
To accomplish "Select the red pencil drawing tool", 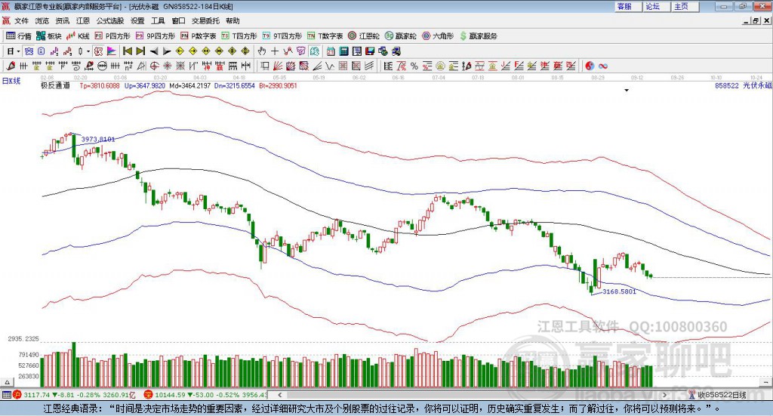I will [x=11, y=66].
